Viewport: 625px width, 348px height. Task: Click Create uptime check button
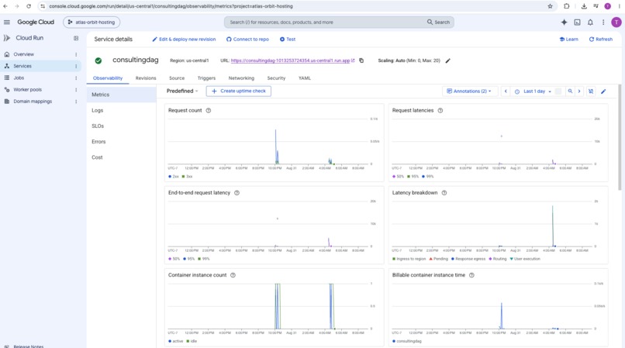[238, 91]
